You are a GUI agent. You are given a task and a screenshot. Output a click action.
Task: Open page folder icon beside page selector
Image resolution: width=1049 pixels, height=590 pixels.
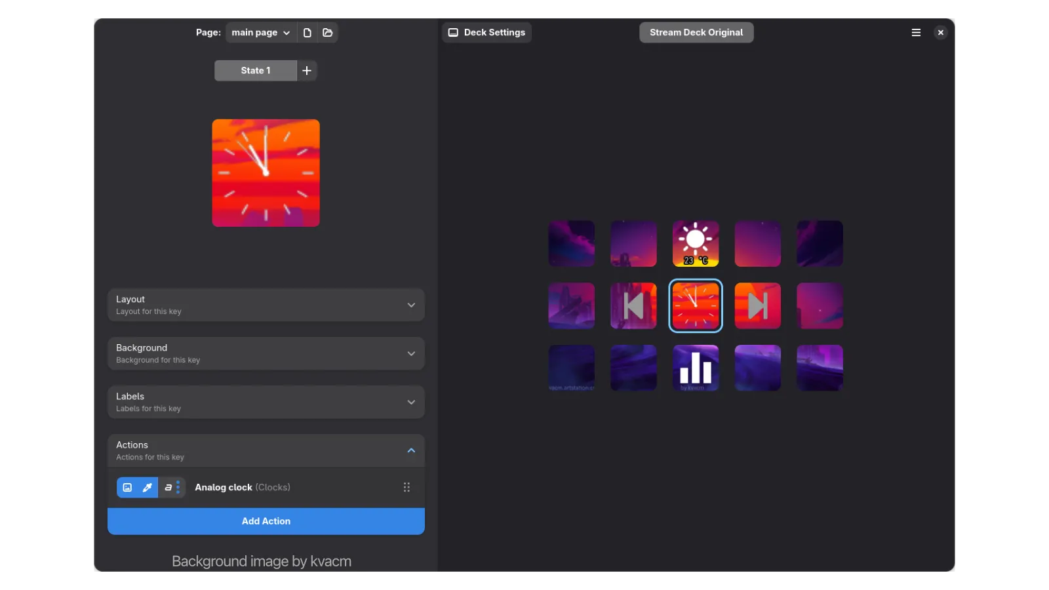click(328, 33)
